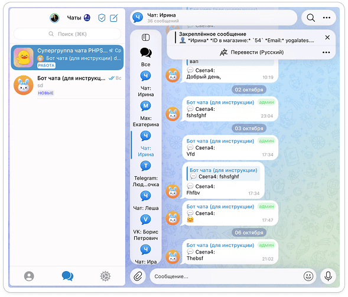Open the emoji picker smiley icon

point(308,276)
